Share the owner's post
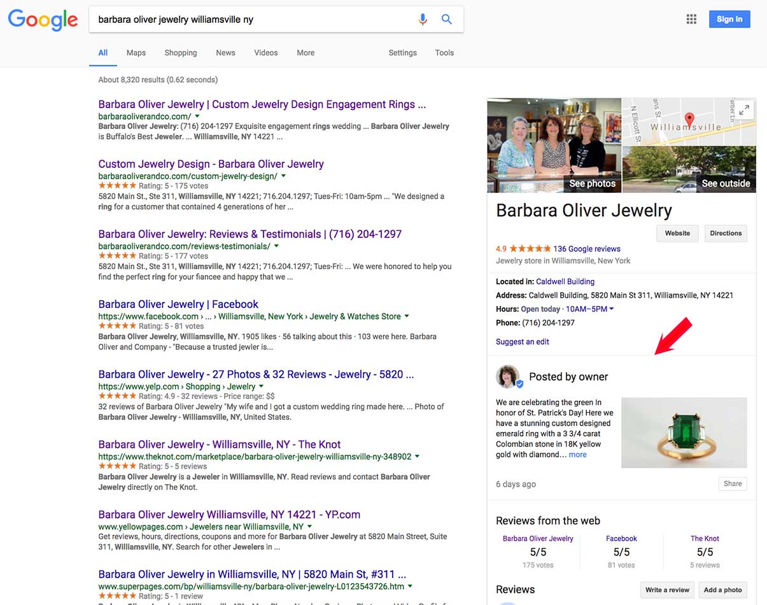The width and height of the screenshot is (767, 605). coord(733,483)
